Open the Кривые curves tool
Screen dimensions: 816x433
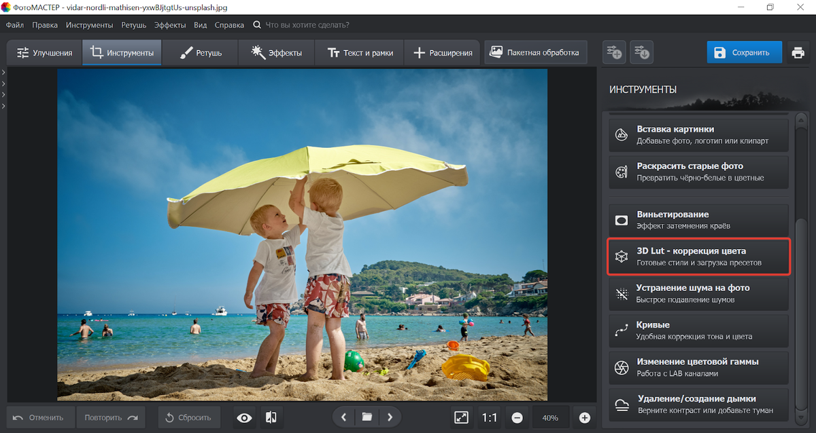click(698, 331)
